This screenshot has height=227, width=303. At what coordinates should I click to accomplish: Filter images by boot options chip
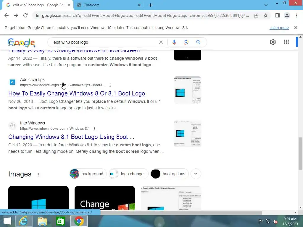point(170,174)
